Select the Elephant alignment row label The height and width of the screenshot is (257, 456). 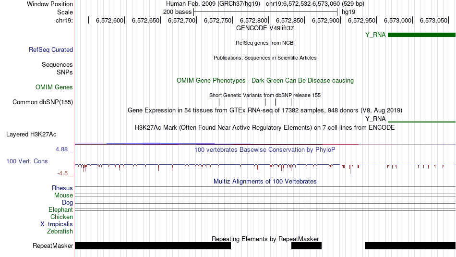(61, 209)
